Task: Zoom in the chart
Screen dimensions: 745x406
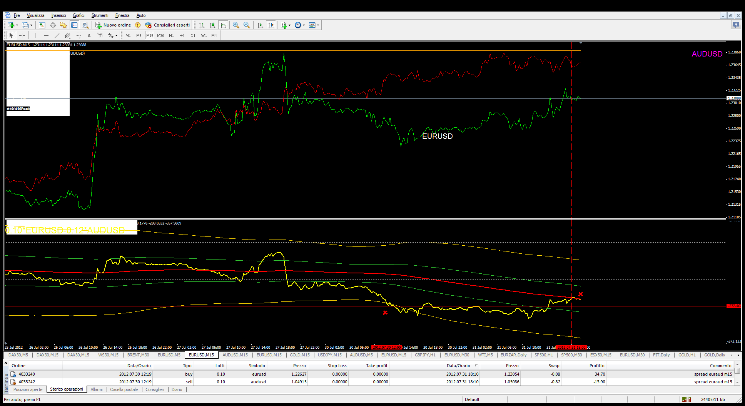Action: point(236,25)
